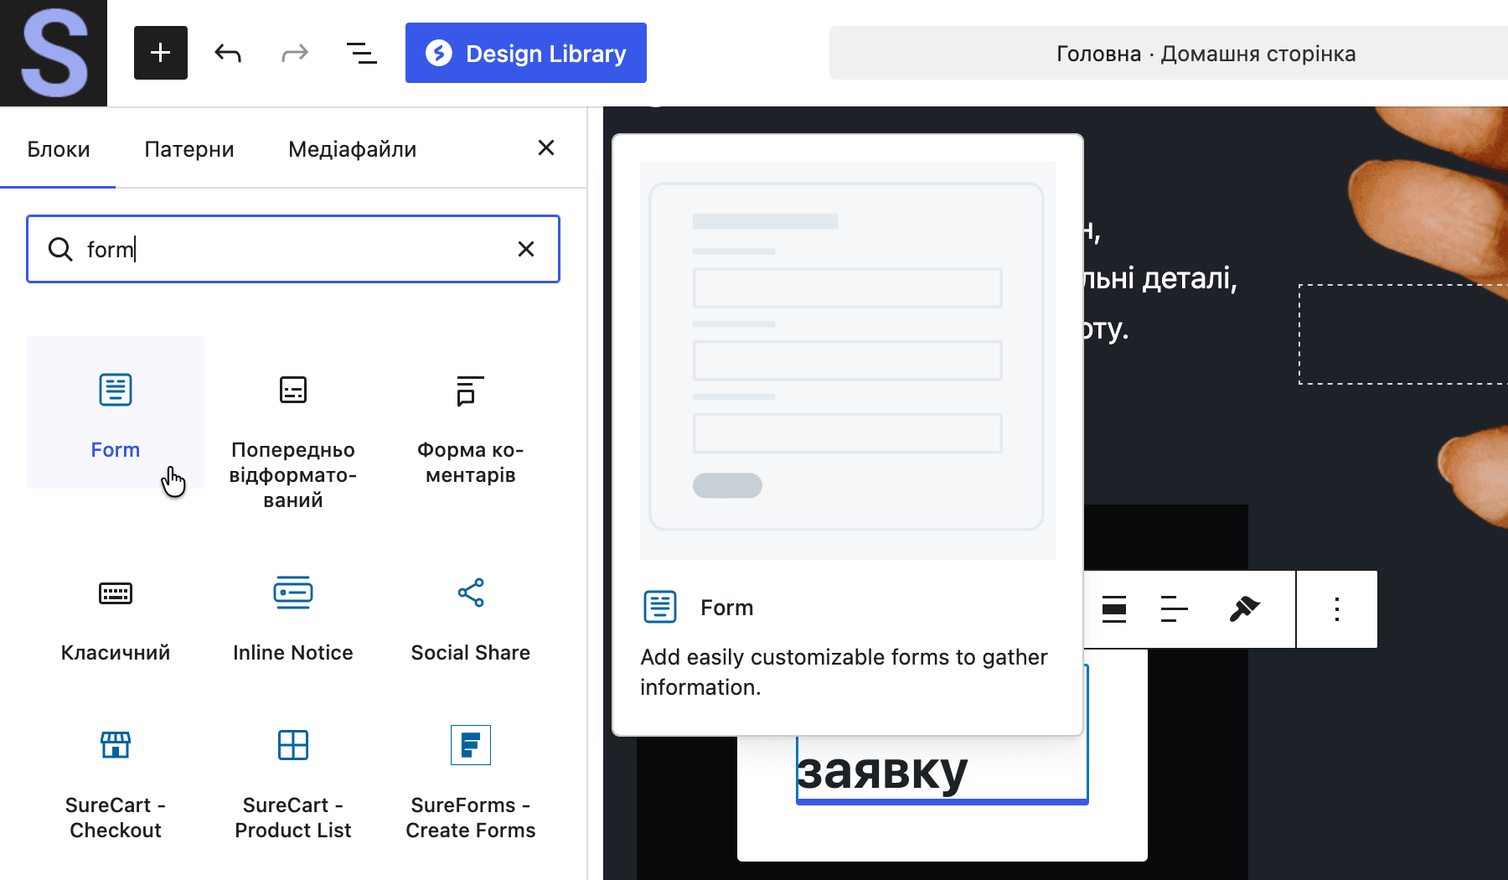Toggle the block inserter plus button
This screenshot has width=1508, height=880.
tap(161, 53)
